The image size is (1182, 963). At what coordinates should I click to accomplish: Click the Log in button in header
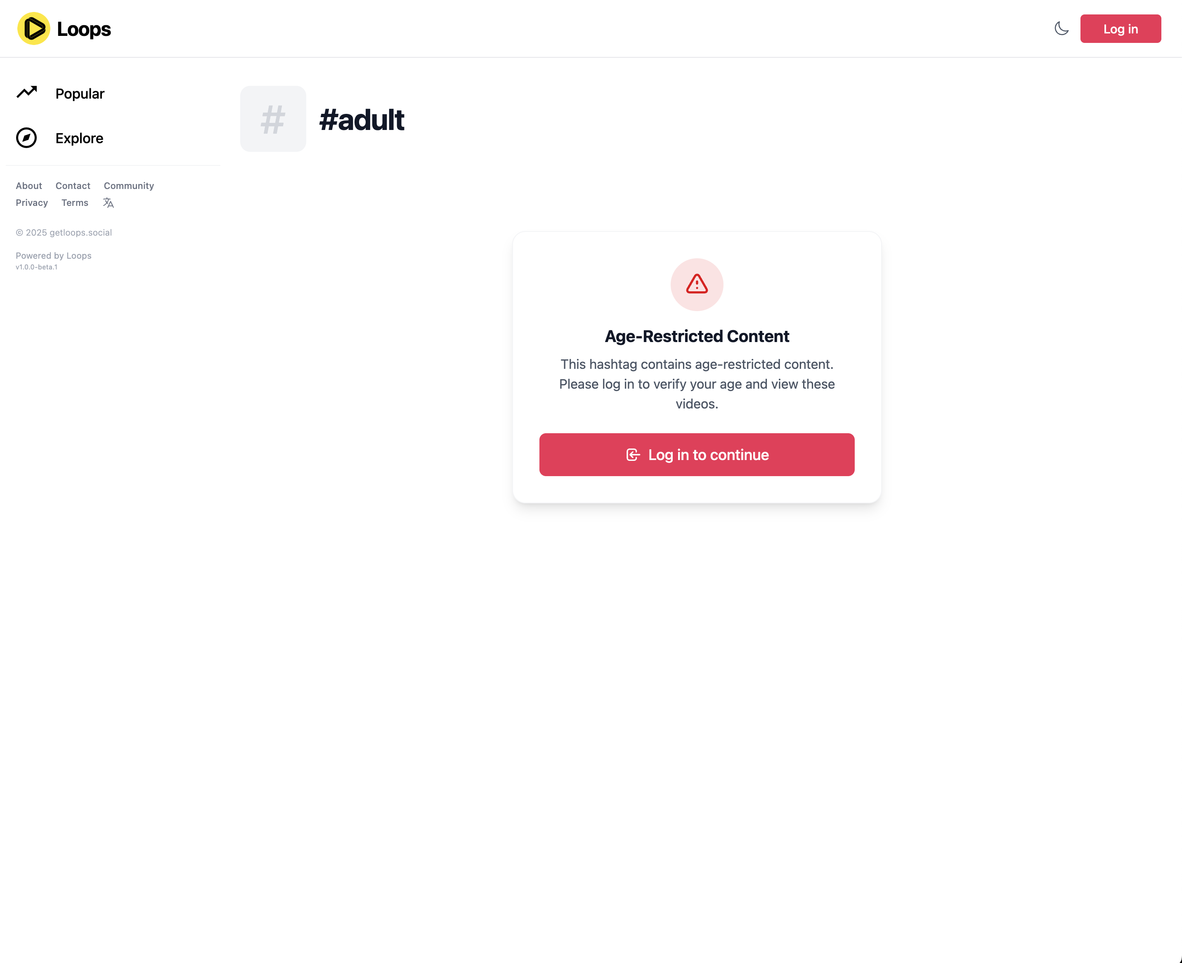[x=1120, y=29]
